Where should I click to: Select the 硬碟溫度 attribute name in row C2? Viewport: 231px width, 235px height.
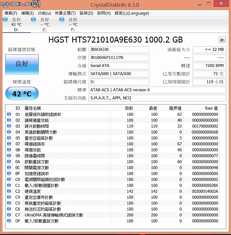[33, 191]
